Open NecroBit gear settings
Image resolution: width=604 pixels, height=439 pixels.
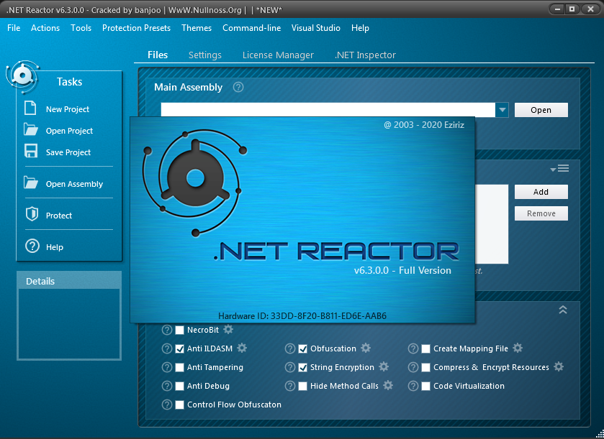[x=227, y=330]
